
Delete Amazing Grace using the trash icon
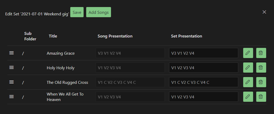pos(261,53)
